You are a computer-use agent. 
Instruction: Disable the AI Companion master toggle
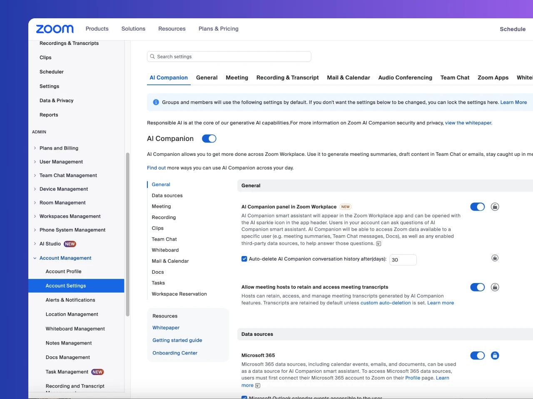[x=209, y=138]
